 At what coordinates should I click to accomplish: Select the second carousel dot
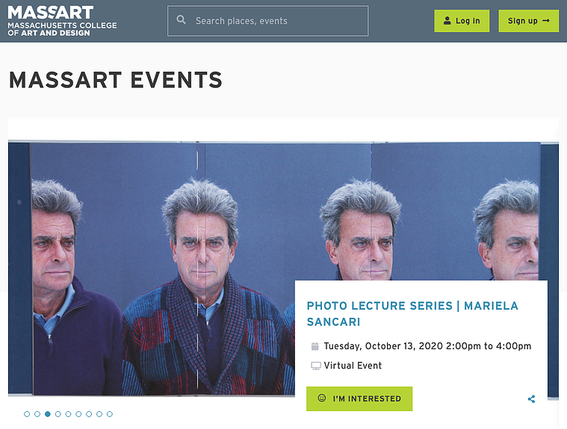(x=37, y=414)
